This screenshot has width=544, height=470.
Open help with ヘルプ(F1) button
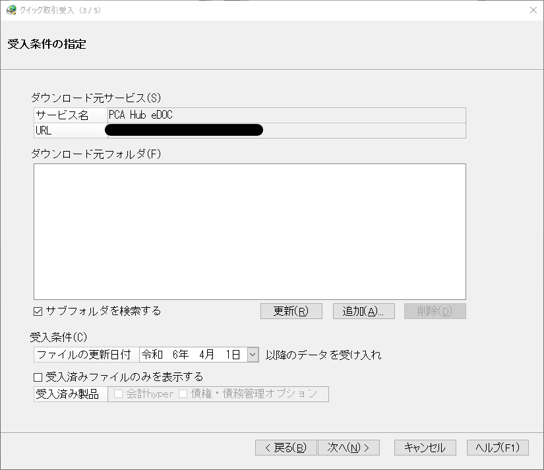497,448
